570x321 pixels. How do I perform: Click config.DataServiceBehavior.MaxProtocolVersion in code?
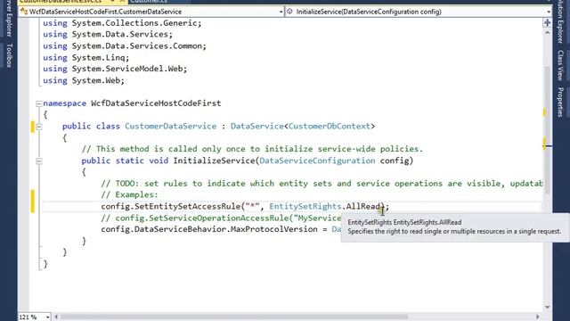pyautogui.click(x=209, y=229)
